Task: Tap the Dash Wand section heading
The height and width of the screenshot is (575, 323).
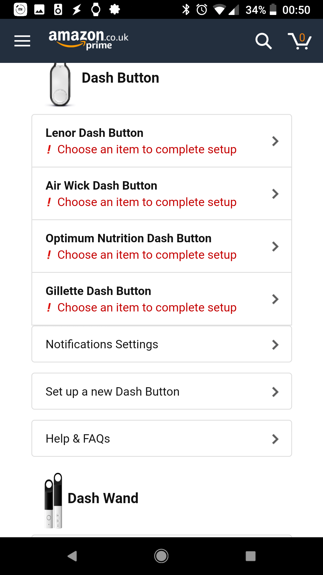Action: 103,498
